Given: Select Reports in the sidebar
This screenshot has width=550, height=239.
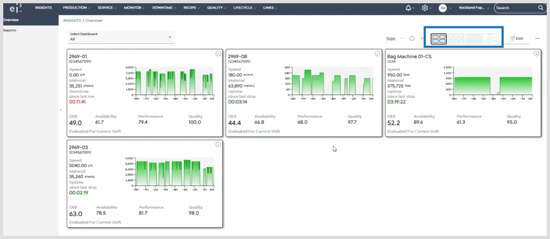Looking at the screenshot, I should point(10,30).
